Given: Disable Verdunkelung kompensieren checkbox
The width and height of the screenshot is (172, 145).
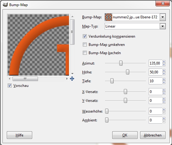Looking at the screenshot, I should coord(85,36).
